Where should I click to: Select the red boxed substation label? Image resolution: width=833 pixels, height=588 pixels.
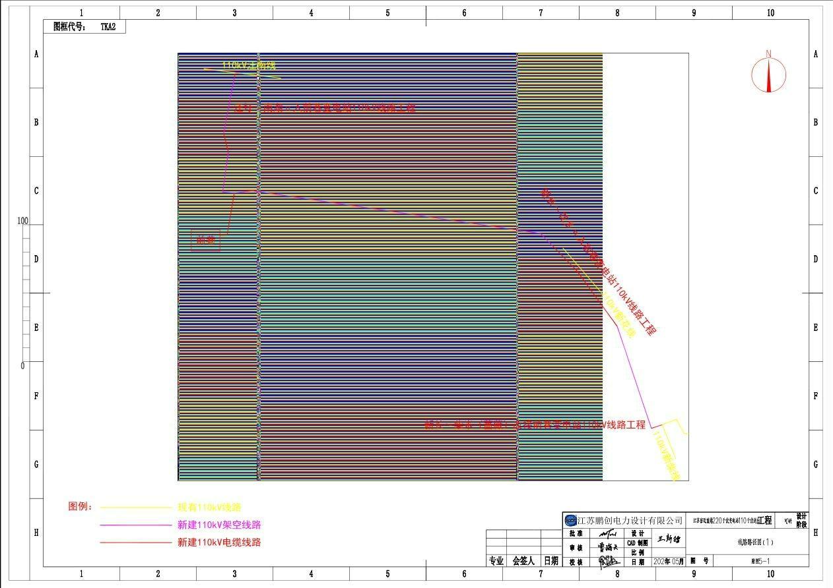205,241
